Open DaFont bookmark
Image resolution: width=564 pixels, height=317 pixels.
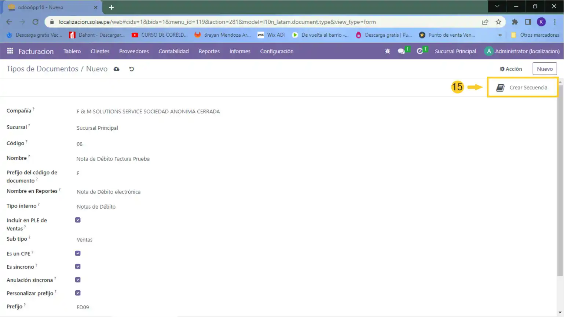[98, 35]
